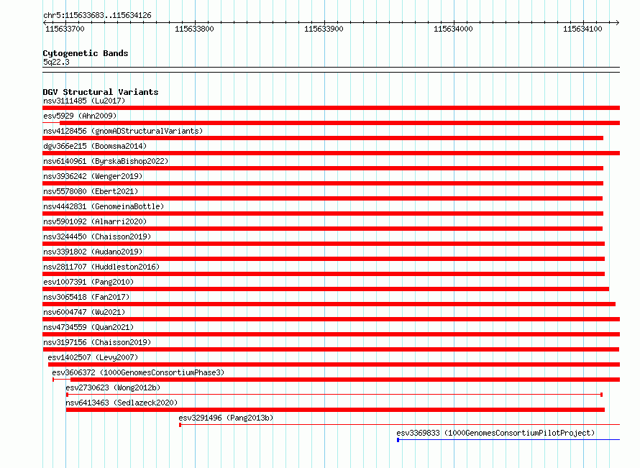Image resolution: width=640 pixels, height=468 pixels.
Task: Click the Cytogenetic Bands track title
Action: pos(86,53)
